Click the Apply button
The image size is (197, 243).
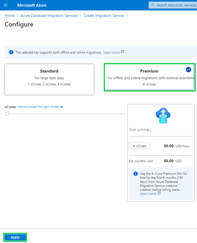15,237
